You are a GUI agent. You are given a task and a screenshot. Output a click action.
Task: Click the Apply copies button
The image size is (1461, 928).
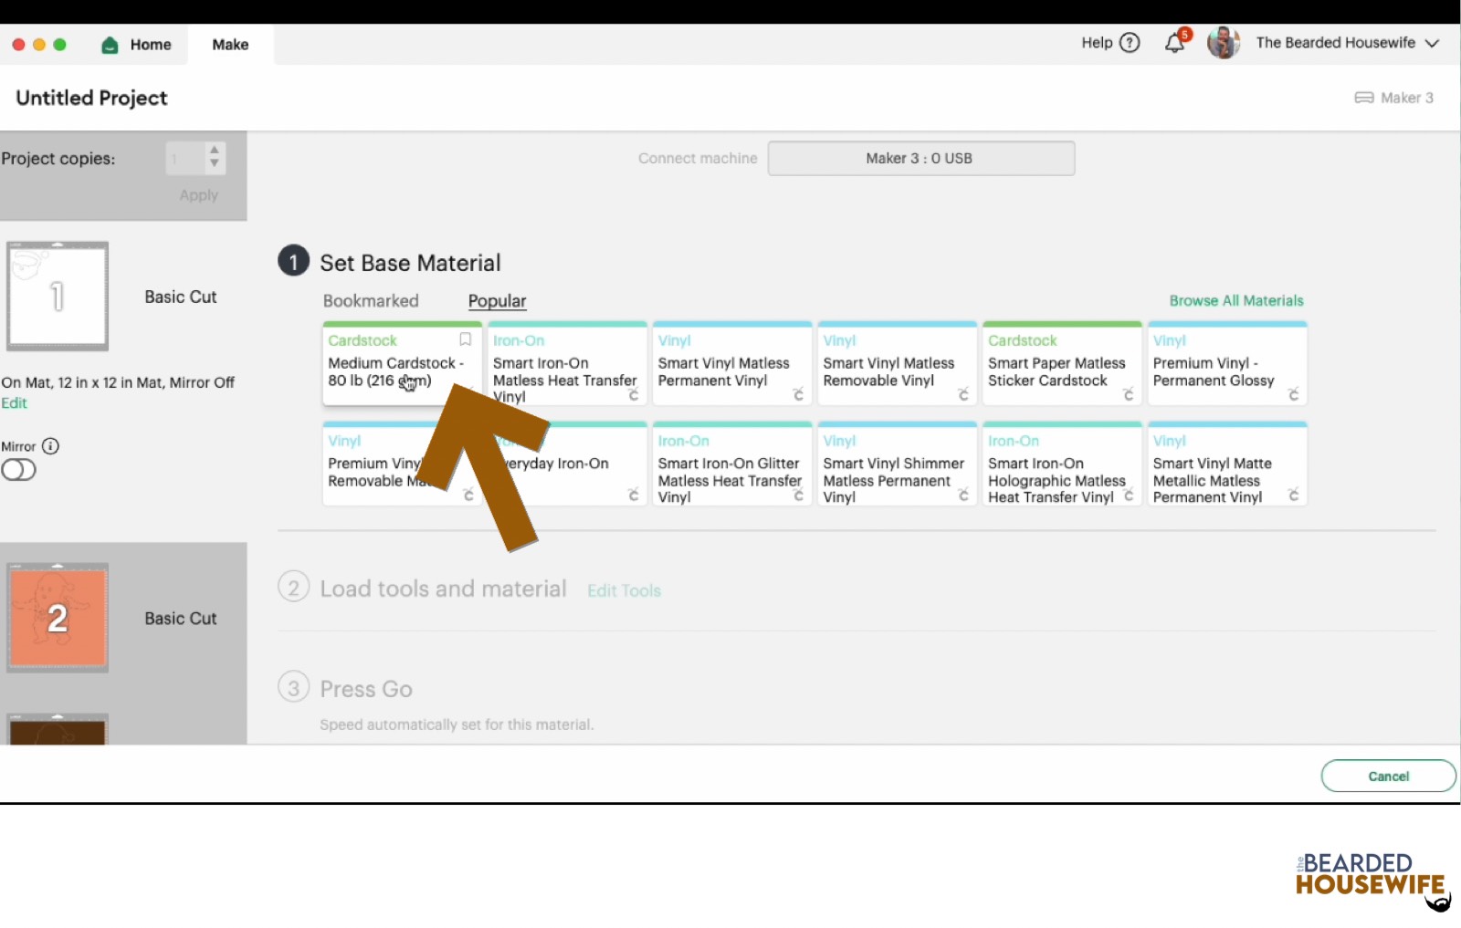[199, 195]
